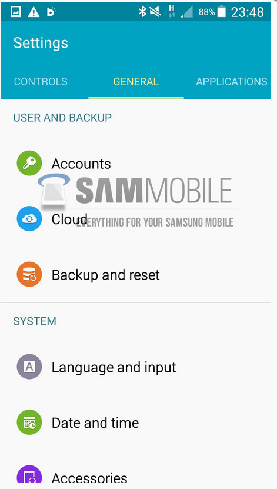The width and height of the screenshot is (277, 489).
Task: Tap the green Date and time icon
Action: (x=29, y=423)
